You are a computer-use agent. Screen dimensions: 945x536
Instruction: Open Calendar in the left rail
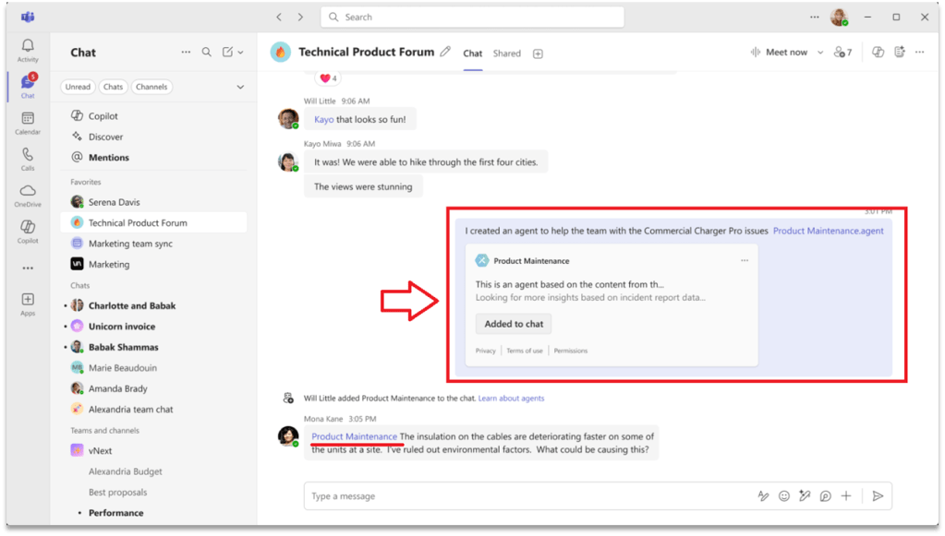[28, 122]
